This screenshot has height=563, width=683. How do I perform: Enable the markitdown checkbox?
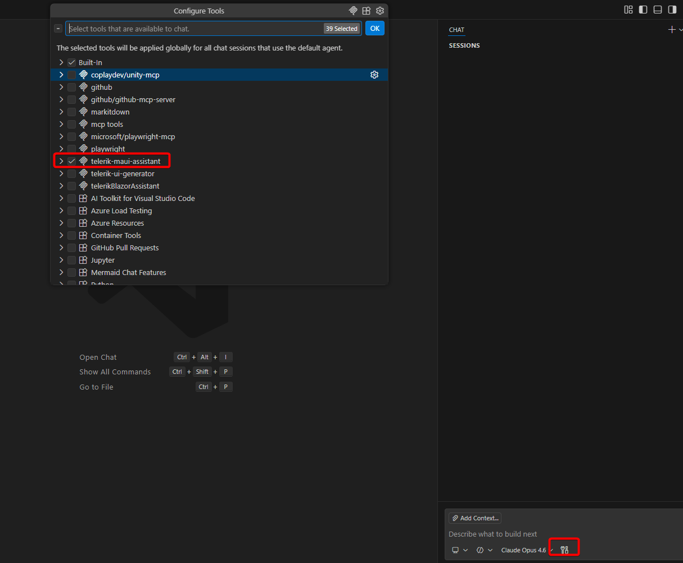coord(71,112)
